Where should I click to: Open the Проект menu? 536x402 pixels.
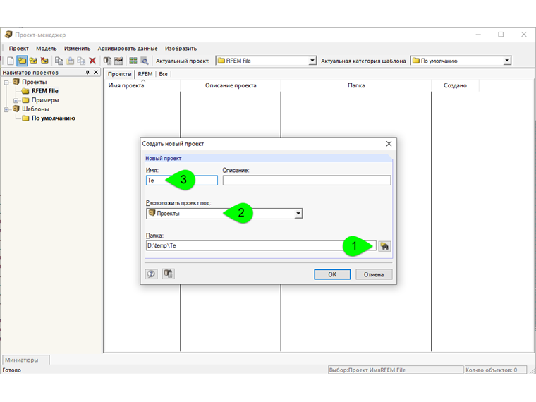19,49
